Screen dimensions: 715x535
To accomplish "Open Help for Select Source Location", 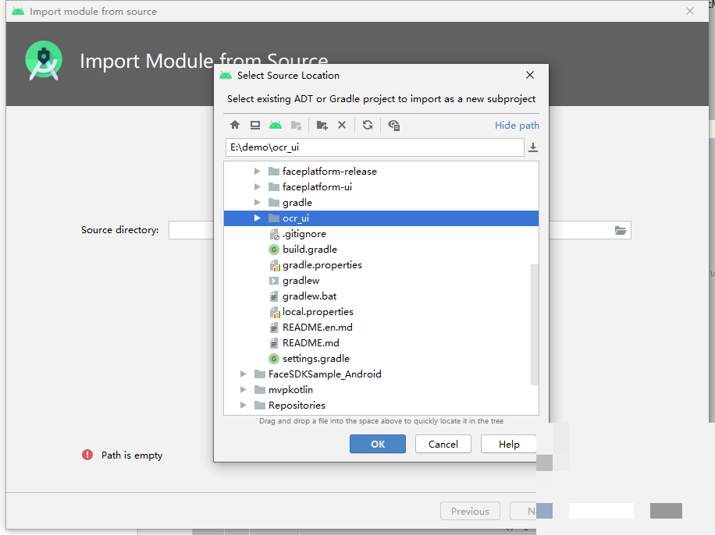I will [x=508, y=444].
